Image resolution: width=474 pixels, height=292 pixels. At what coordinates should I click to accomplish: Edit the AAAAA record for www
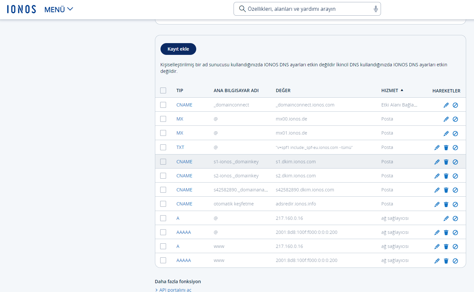pos(437,261)
